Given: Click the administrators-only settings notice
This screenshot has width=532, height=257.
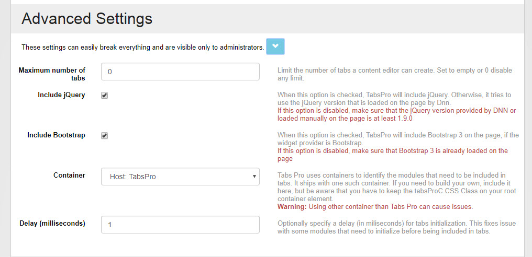Looking at the screenshot, I should (142, 47).
